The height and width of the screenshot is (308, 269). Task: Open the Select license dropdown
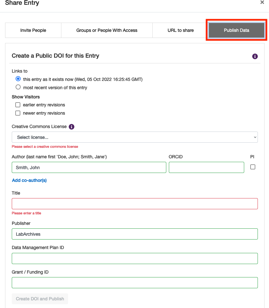pos(134,137)
